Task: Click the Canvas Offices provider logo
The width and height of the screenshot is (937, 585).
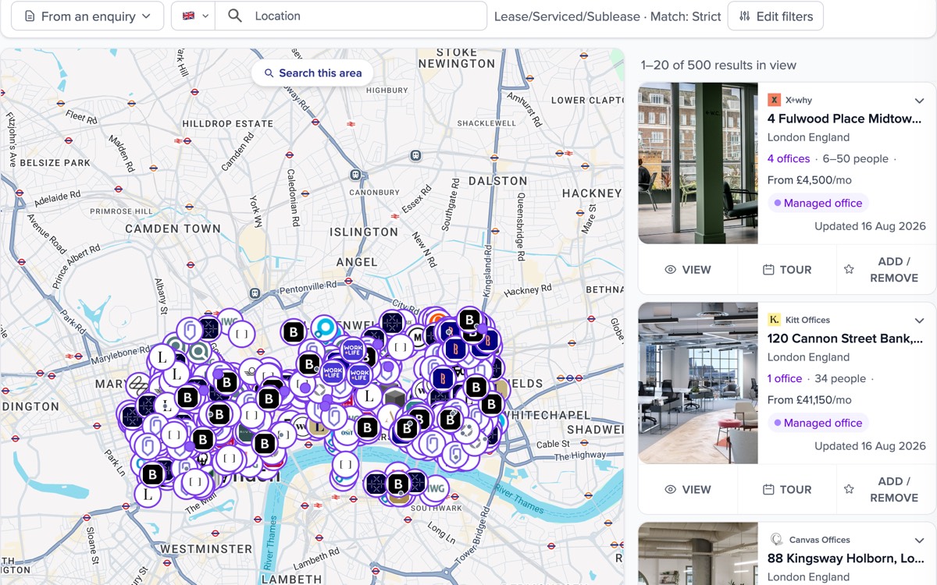Action: click(x=775, y=540)
